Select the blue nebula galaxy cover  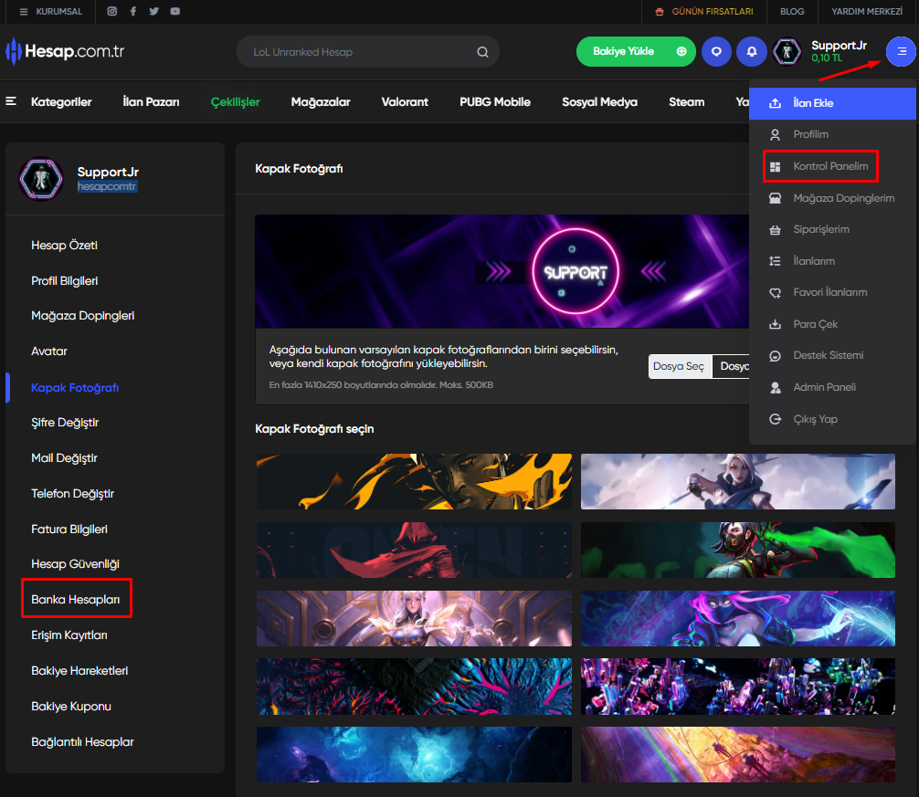[x=414, y=754]
